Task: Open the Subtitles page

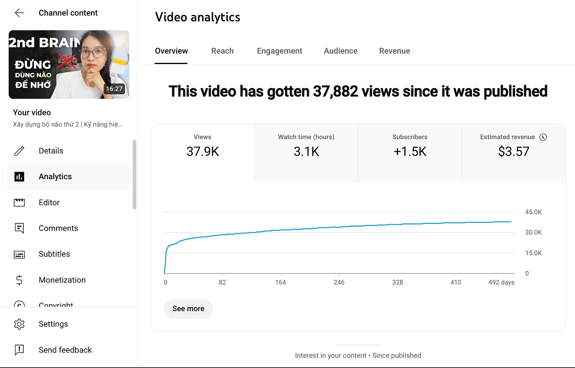Action: (x=69, y=254)
